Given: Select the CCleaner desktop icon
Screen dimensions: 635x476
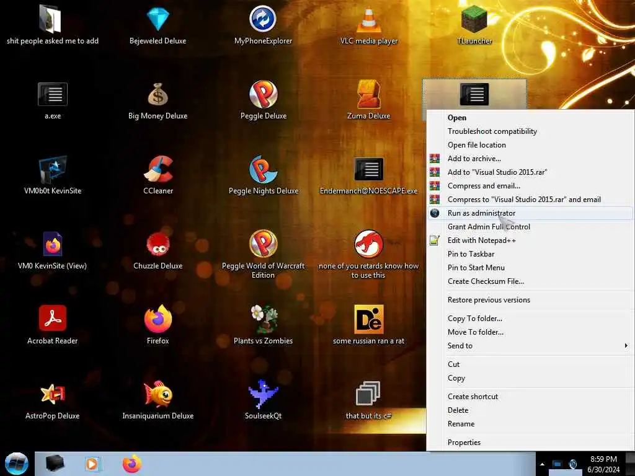Looking at the screenshot, I should 158,169.
